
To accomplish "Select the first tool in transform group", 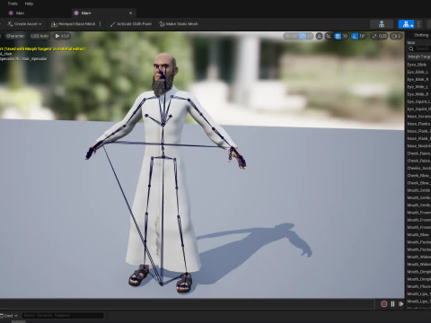I will (x=288, y=36).
